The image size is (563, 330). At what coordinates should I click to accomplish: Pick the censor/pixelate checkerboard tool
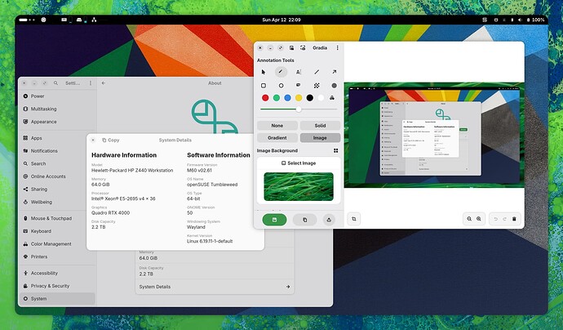tap(317, 86)
